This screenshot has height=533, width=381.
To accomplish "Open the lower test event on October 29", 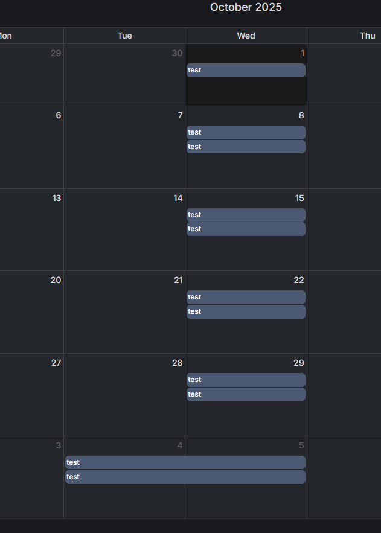I will click(246, 394).
